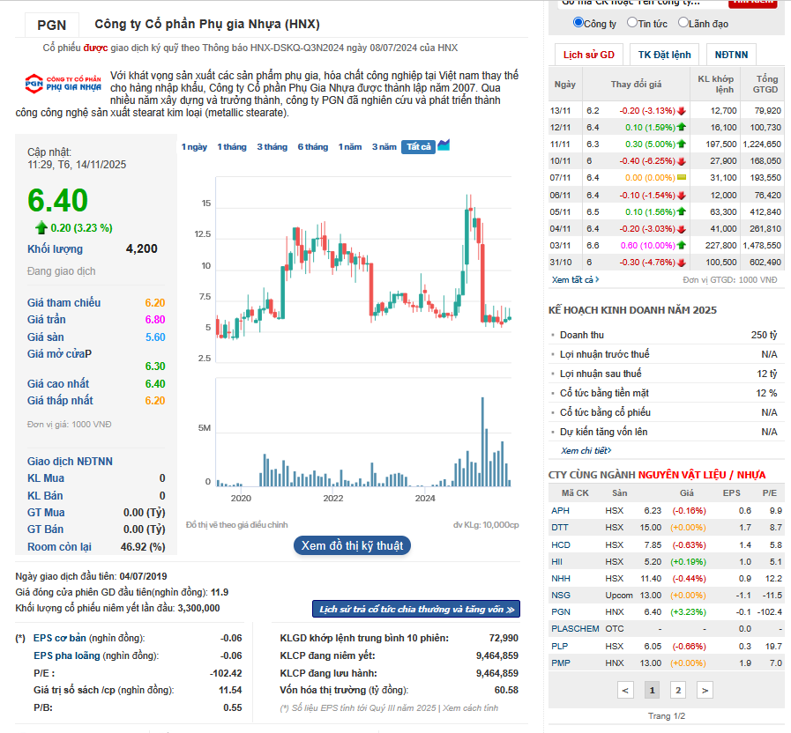791x733 pixels.
Task: Click the green up arrow in the 12/11 row
Action: point(682,127)
